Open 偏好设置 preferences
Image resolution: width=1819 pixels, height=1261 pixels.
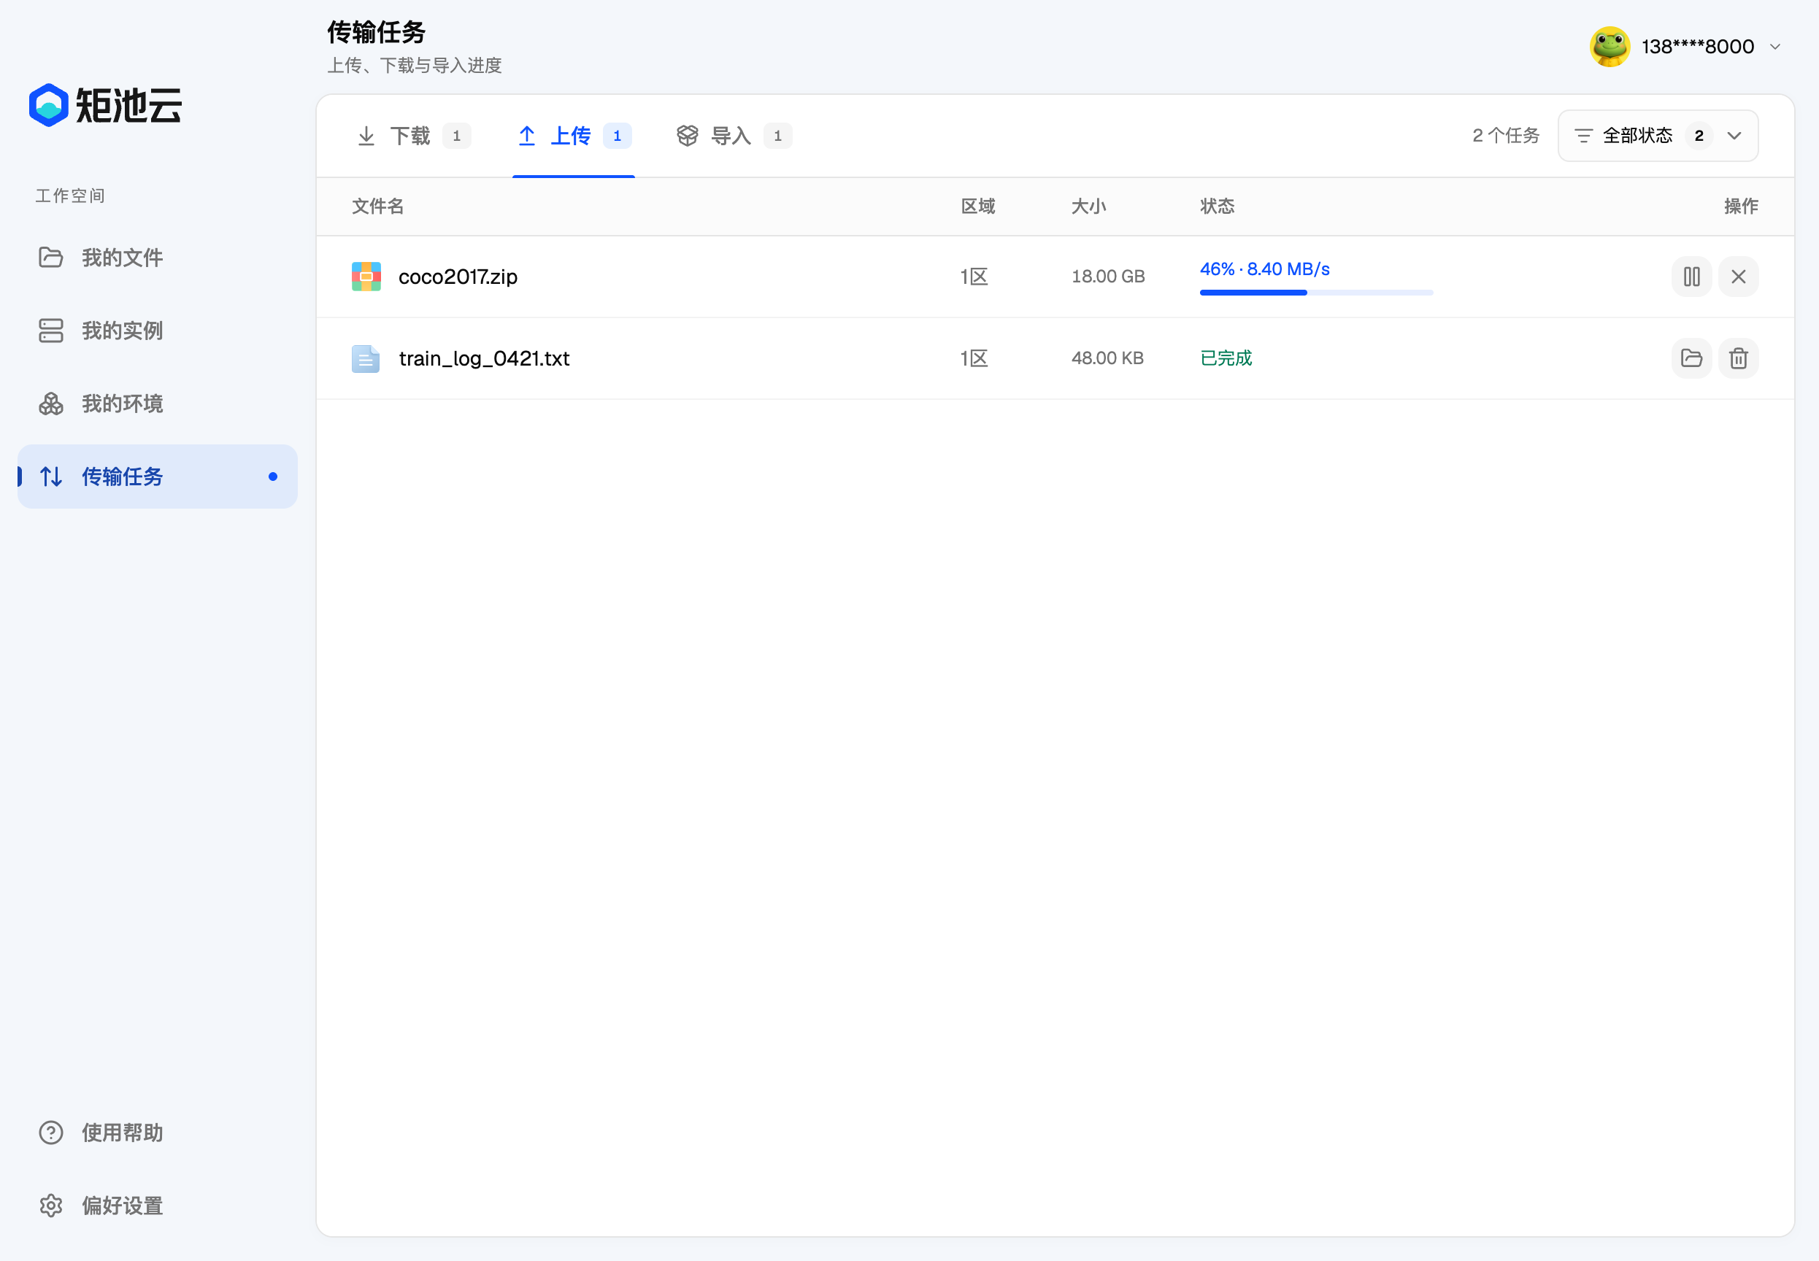157,1205
